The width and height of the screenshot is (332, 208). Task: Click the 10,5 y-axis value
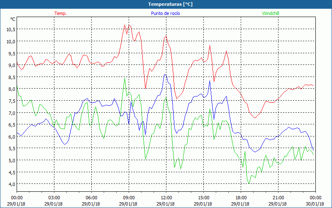11,29
